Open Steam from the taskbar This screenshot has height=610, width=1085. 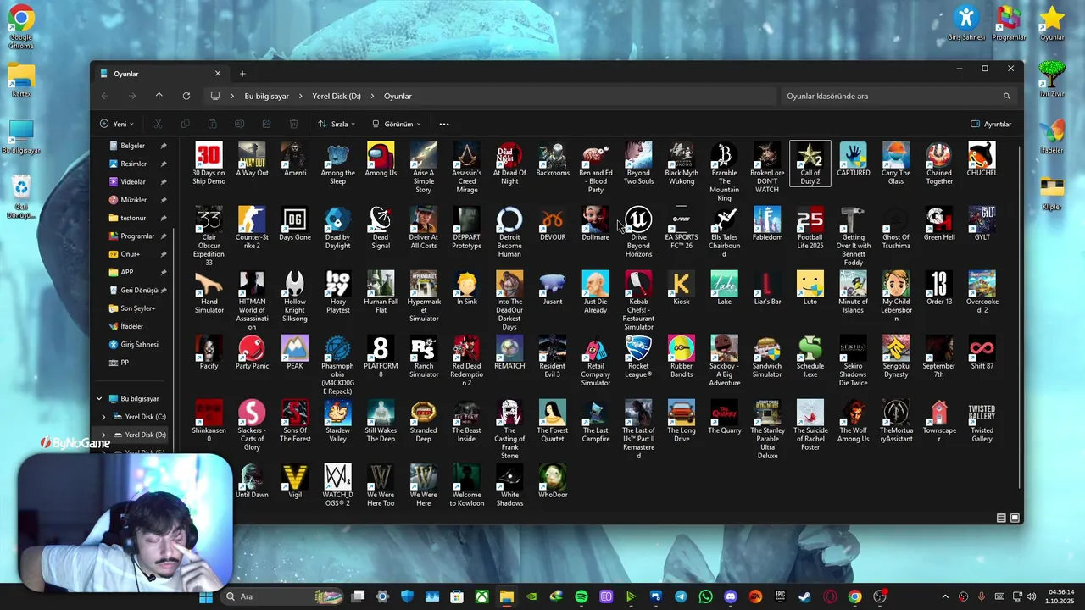coord(805,596)
